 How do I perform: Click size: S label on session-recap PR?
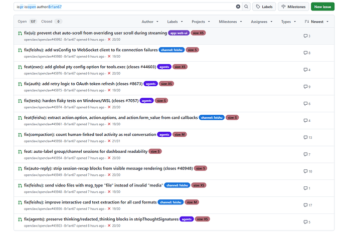pos(201,168)
